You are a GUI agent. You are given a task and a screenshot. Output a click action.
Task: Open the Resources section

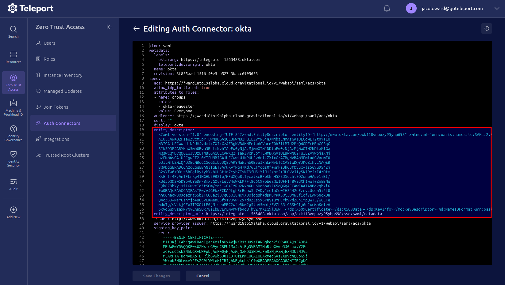pos(13,57)
